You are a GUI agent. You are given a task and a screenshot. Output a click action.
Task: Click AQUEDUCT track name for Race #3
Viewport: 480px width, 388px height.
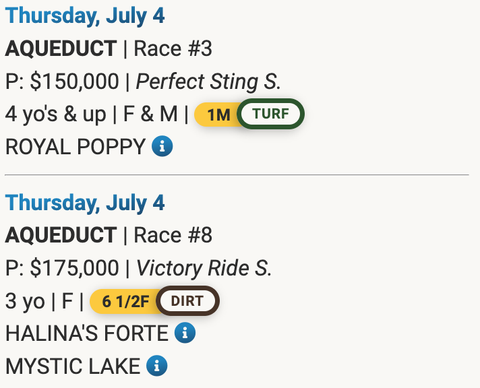click(61, 48)
